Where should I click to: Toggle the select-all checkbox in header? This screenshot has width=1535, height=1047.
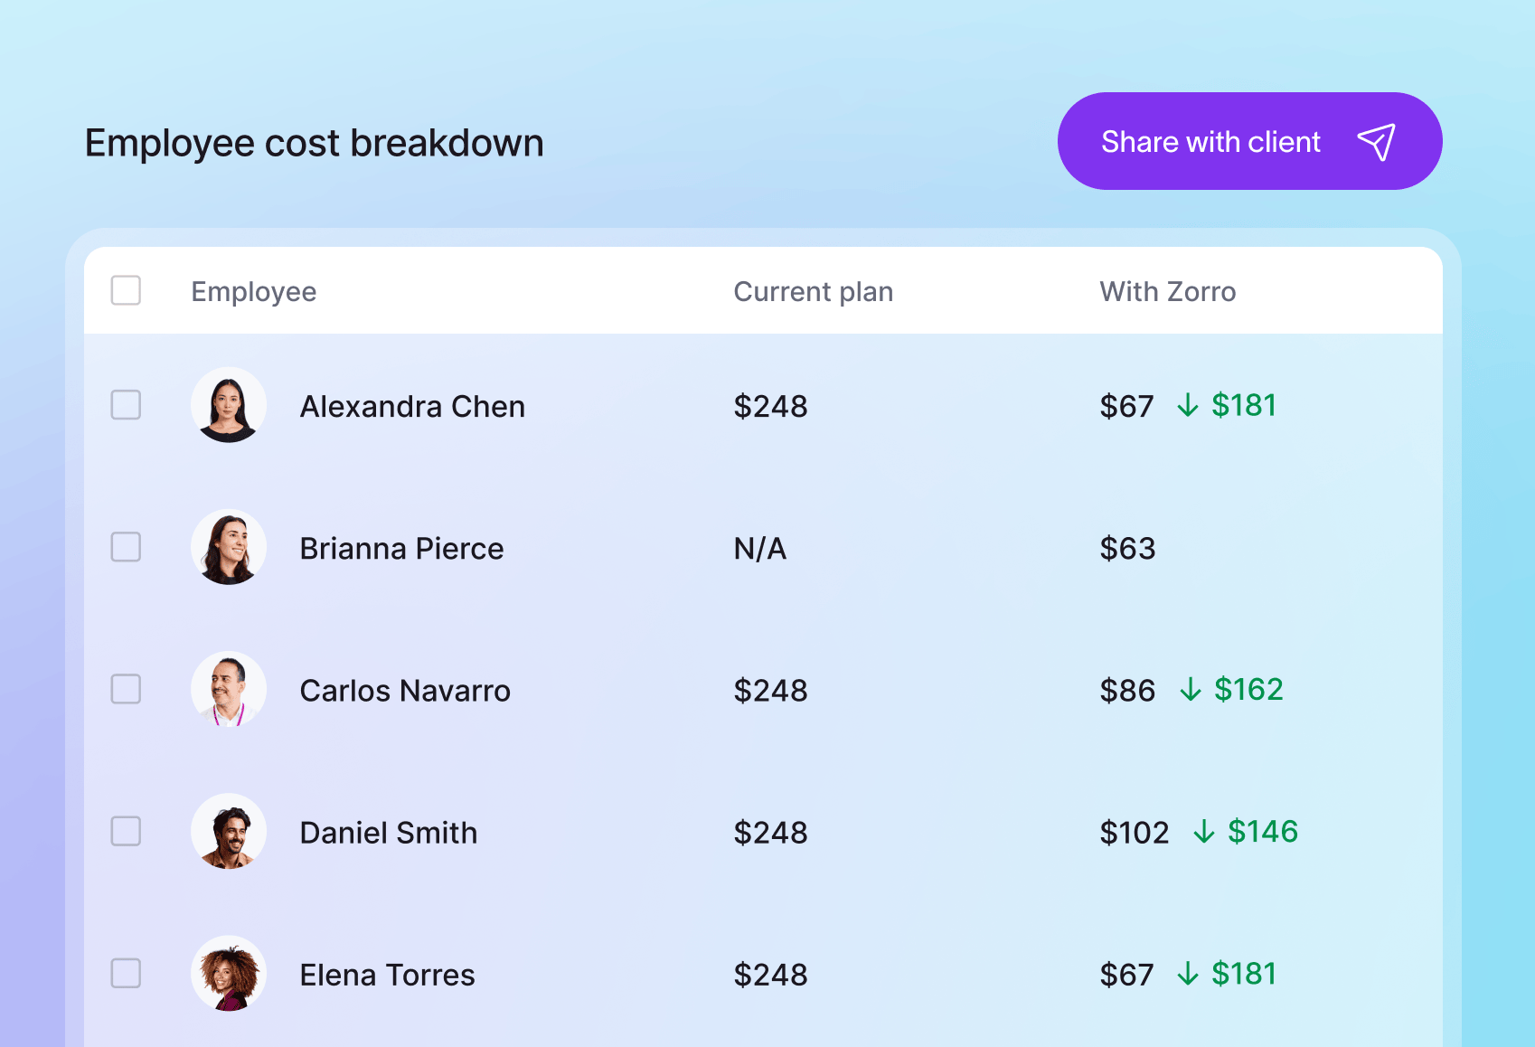(x=126, y=290)
